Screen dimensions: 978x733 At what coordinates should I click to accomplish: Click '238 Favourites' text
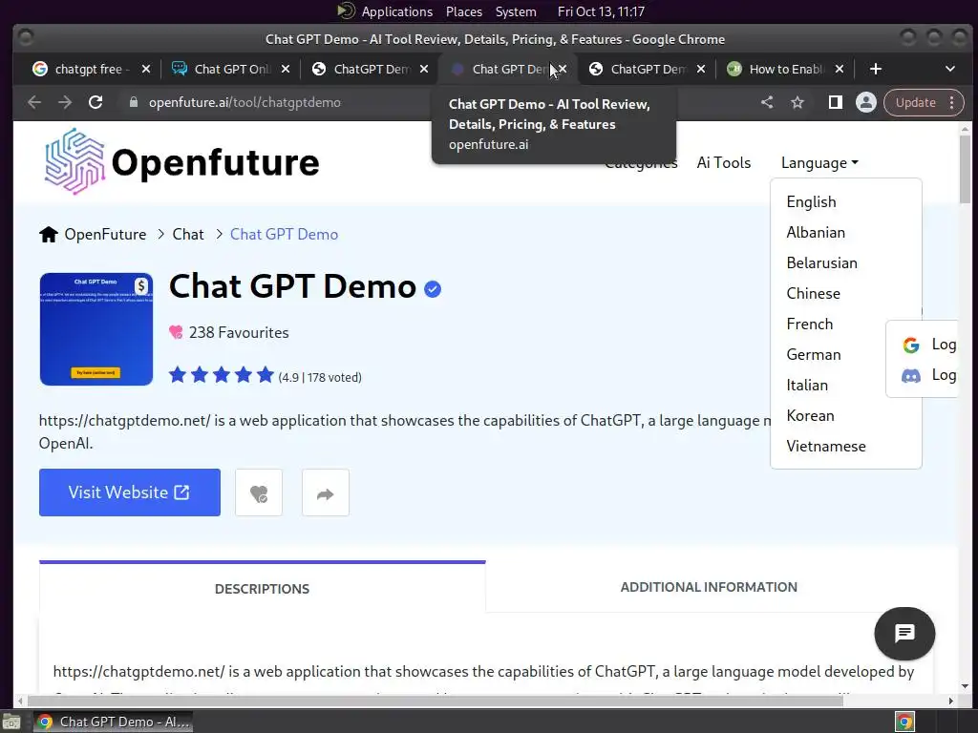(239, 332)
